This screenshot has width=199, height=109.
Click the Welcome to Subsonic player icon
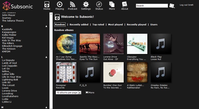click(x=57, y=17)
